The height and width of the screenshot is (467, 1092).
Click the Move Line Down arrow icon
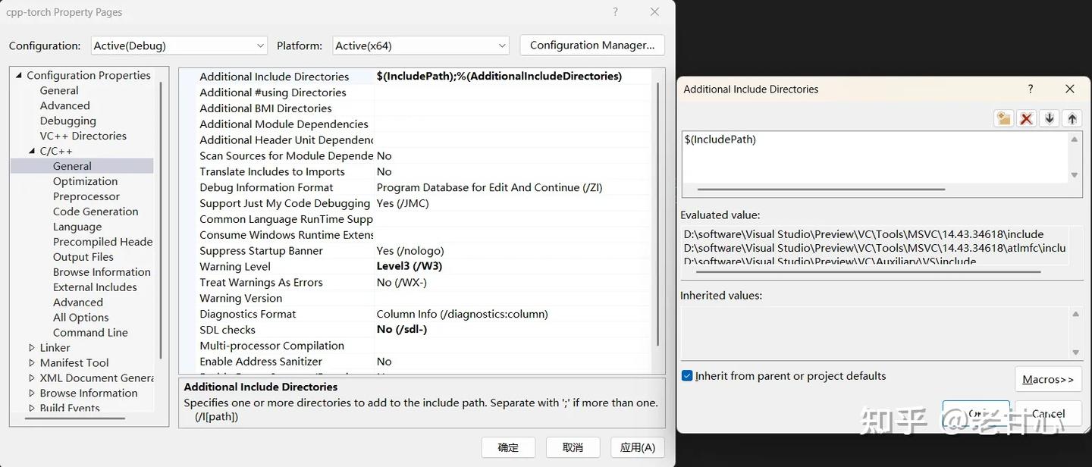click(x=1050, y=119)
